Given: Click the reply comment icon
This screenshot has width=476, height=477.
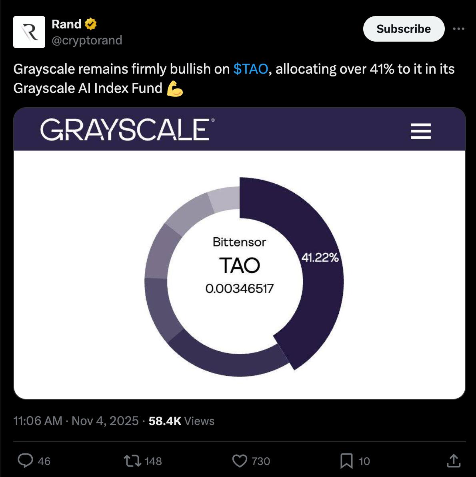Looking at the screenshot, I should tap(26, 461).
